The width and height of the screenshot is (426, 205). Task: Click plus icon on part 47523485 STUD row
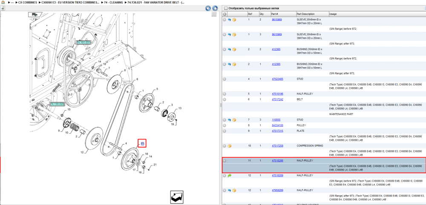[x=225, y=79]
